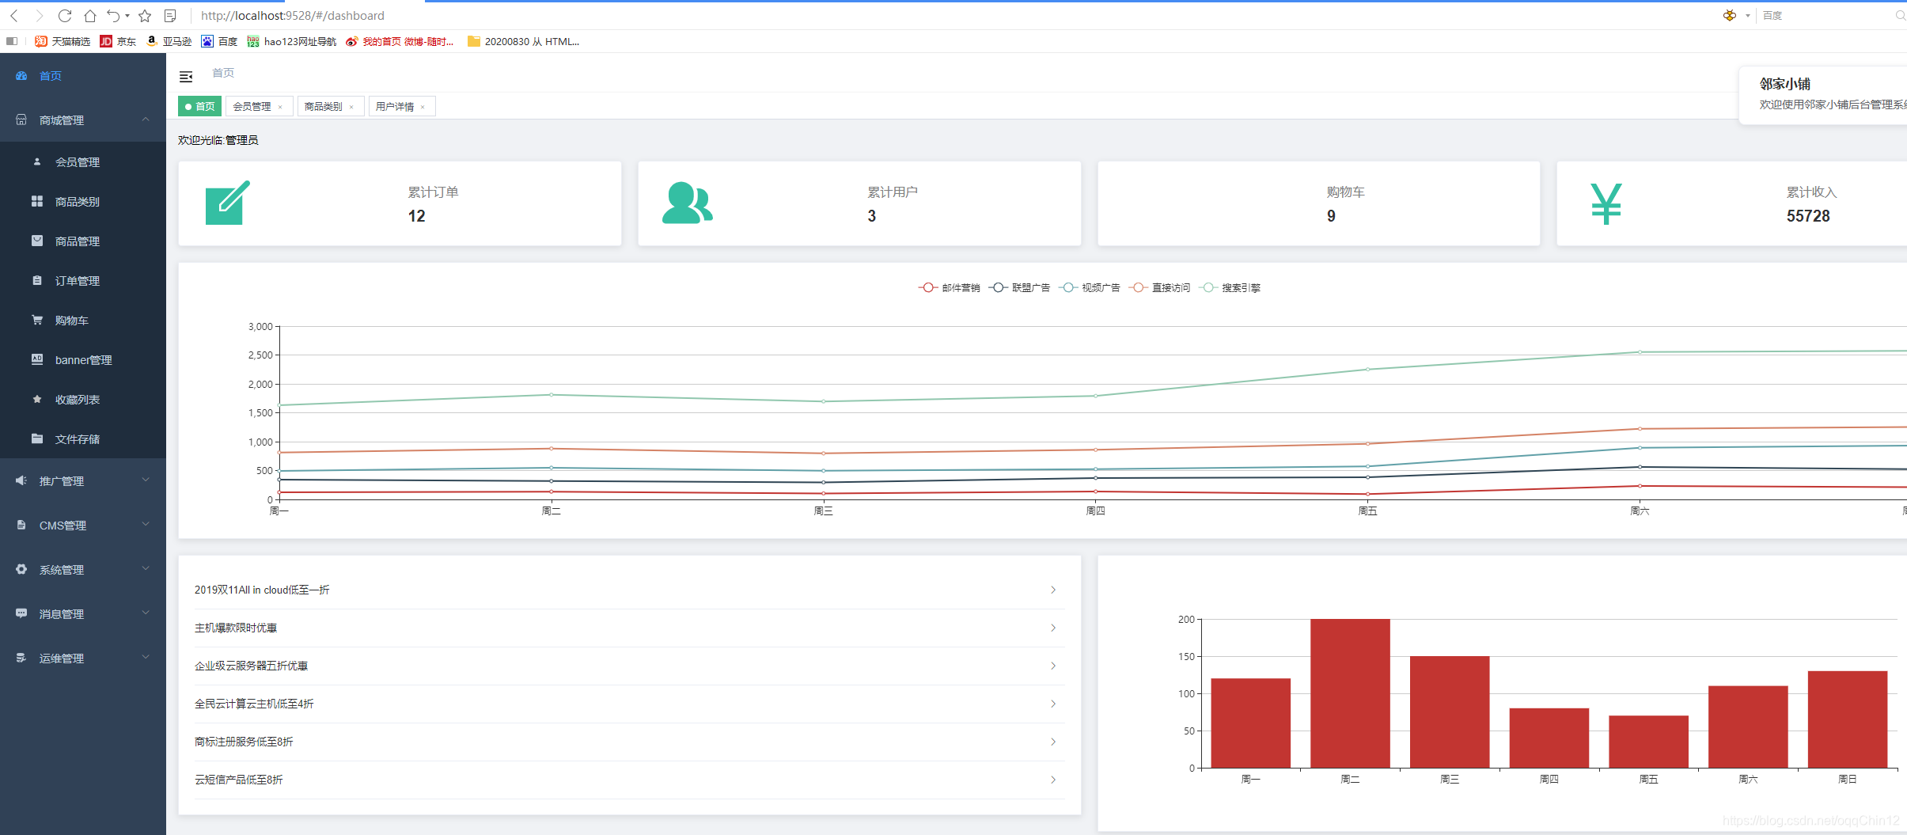Expand the CMS管理 submenu arrow
This screenshot has height=835, width=1907.
click(146, 525)
